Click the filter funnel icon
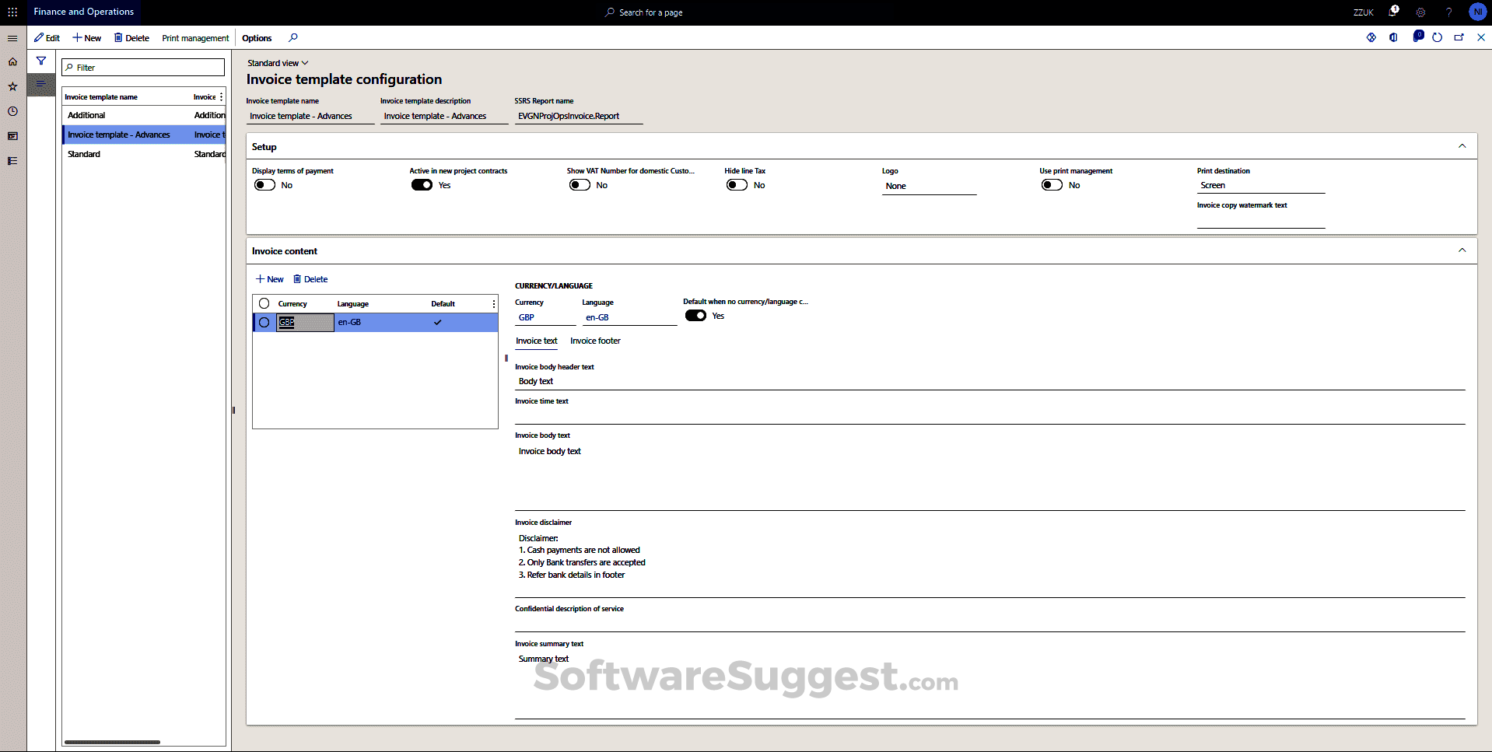The height and width of the screenshot is (752, 1492). (41, 61)
